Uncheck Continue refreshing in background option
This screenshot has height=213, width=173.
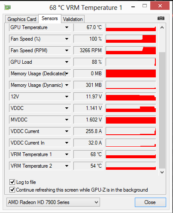[12, 190]
